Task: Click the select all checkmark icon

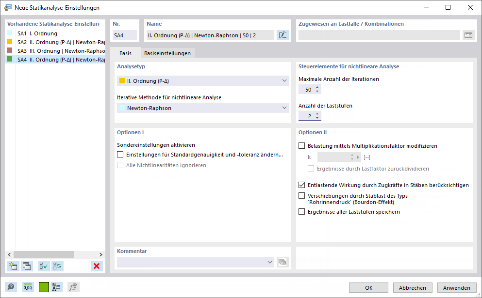Action: (44, 266)
